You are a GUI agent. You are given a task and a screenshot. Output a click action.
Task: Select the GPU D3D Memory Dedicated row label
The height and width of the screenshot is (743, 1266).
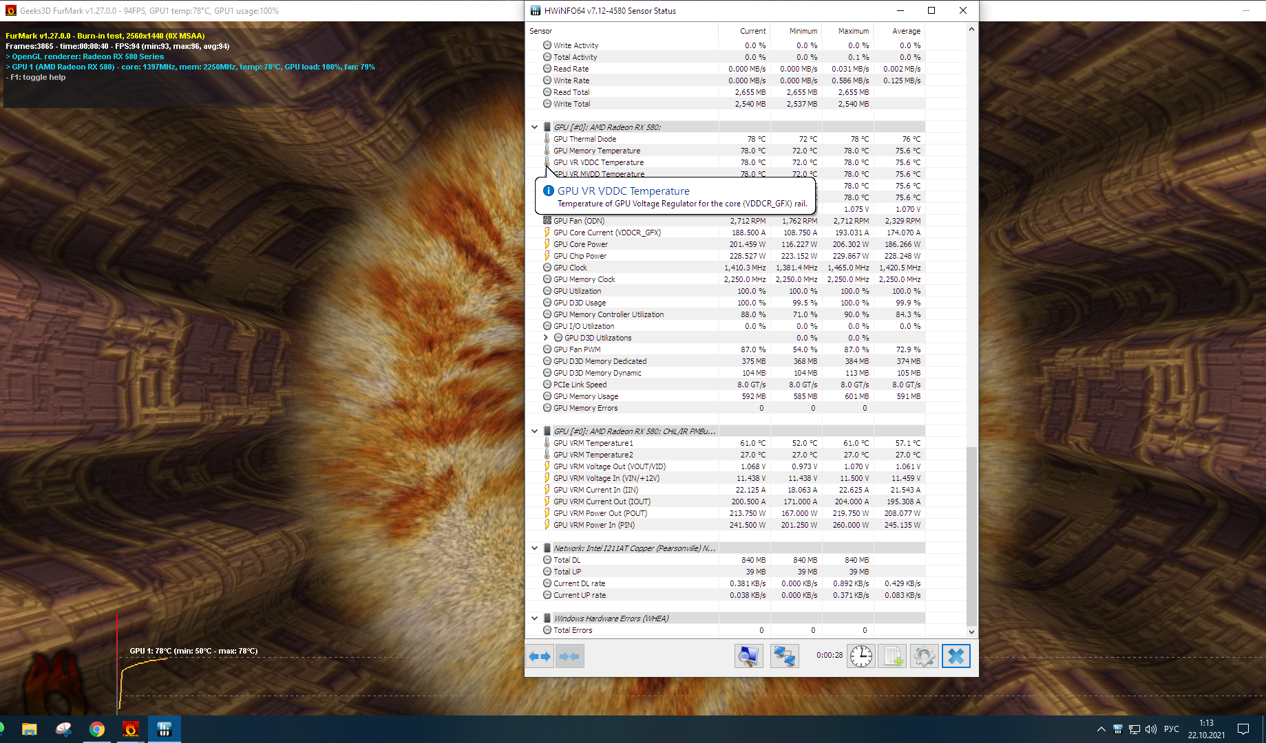tap(600, 361)
